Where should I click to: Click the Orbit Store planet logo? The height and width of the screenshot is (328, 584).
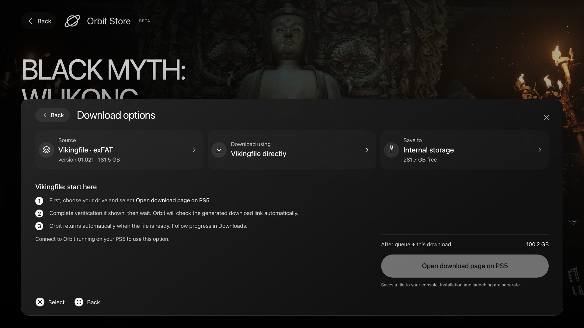[72, 21]
